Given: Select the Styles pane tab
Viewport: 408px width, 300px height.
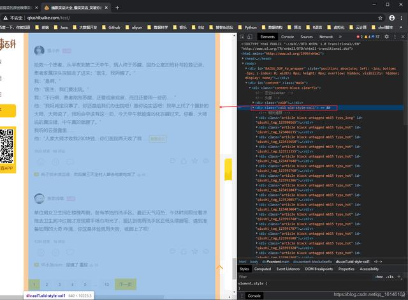Looking at the screenshot, I should pos(244,269).
